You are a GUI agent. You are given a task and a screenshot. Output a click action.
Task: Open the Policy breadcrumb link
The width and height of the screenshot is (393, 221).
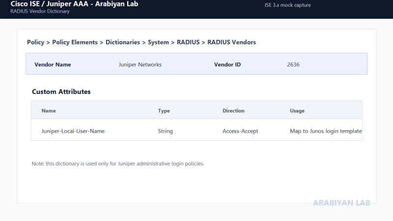pyautogui.click(x=35, y=42)
